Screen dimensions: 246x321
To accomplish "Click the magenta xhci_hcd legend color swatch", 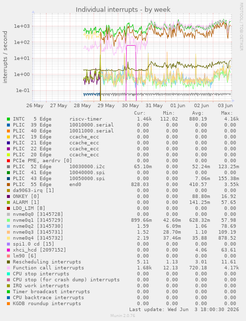I will click(x=8, y=250).
